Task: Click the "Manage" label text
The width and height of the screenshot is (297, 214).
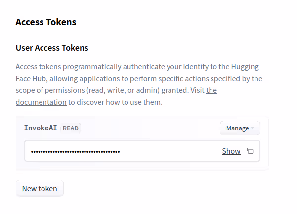Action: click(237, 128)
